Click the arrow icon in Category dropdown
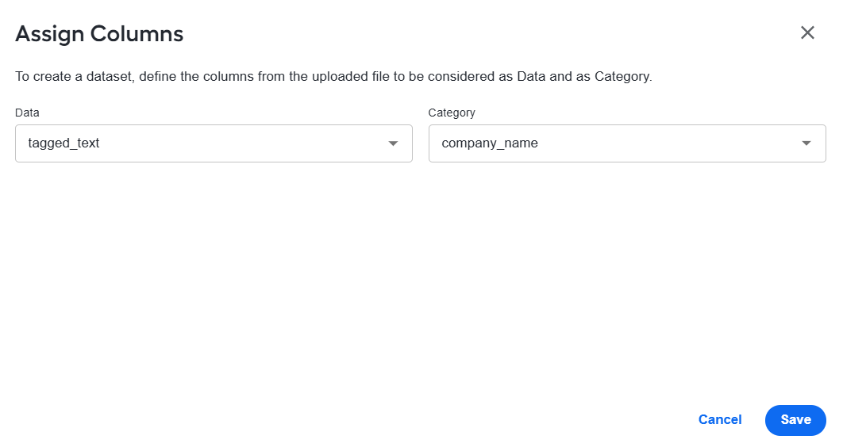 coord(806,143)
